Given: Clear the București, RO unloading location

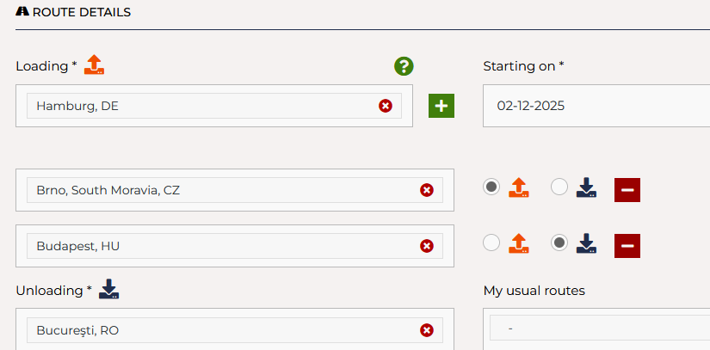Looking at the screenshot, I should point(426,330).
